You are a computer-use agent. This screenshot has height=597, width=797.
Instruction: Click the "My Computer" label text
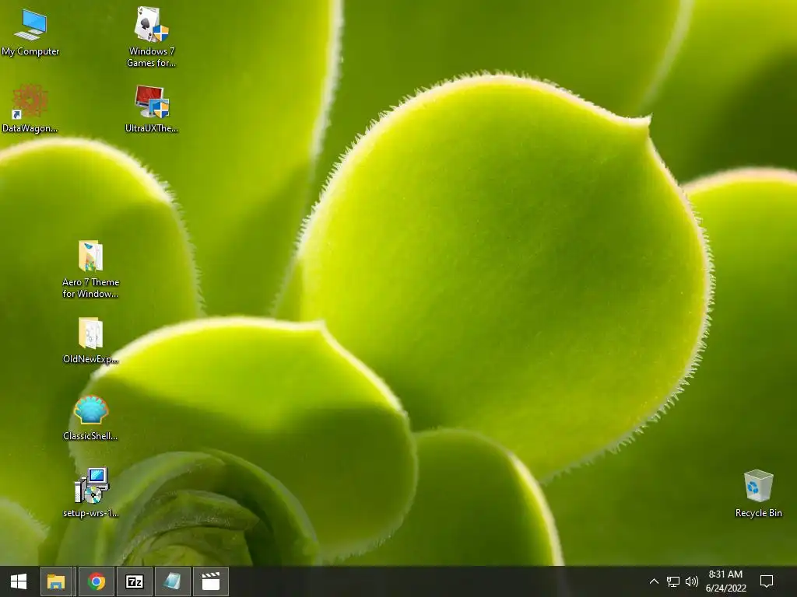pyautogui.click(x=30, y=52)
